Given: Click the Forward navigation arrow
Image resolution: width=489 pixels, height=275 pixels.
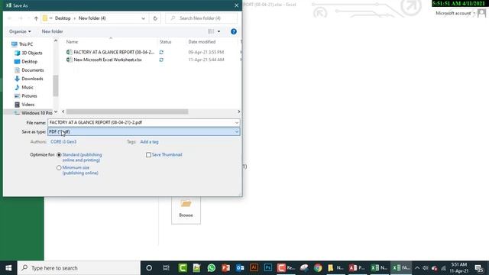Looking at the screenshot, I should tap(21, 18).
